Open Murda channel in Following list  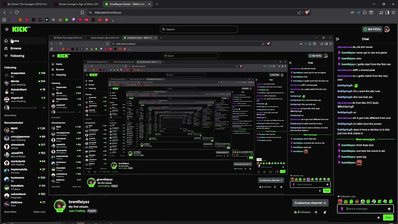24,83
